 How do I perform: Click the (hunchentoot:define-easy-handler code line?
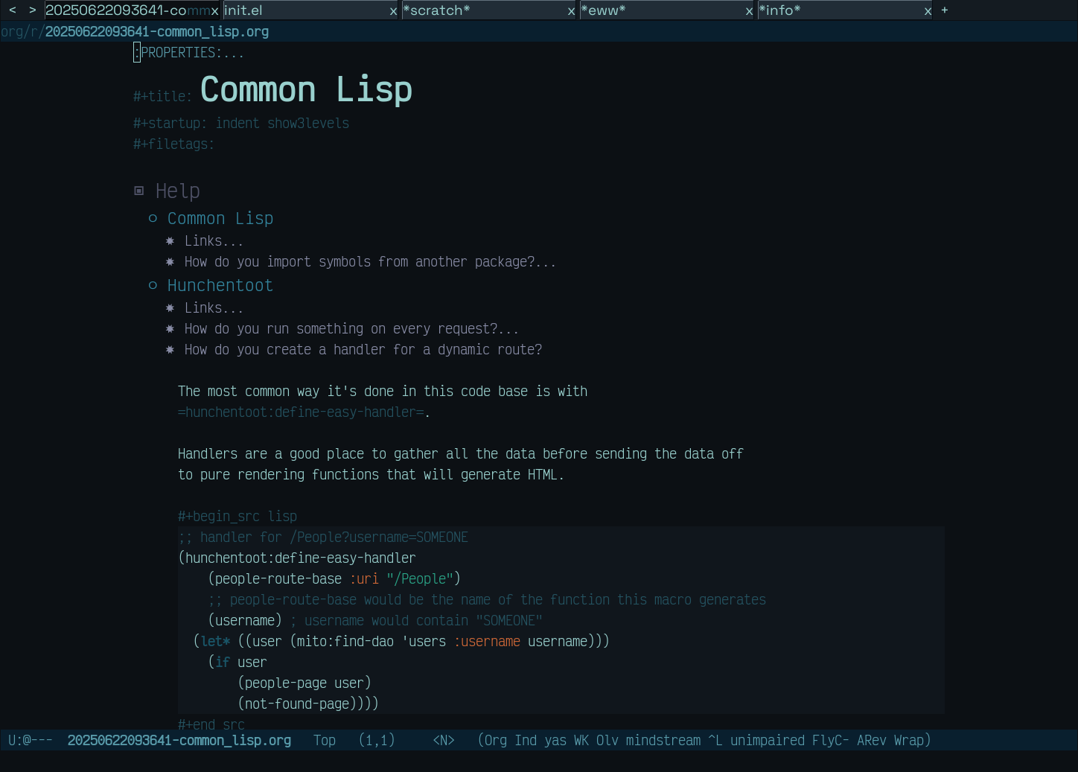click(x=297, y=558)
